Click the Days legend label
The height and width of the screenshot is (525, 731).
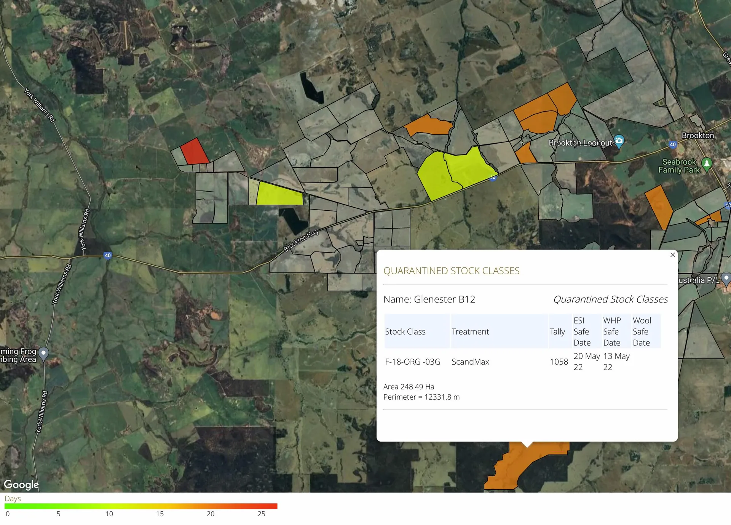tap(13, 498)
